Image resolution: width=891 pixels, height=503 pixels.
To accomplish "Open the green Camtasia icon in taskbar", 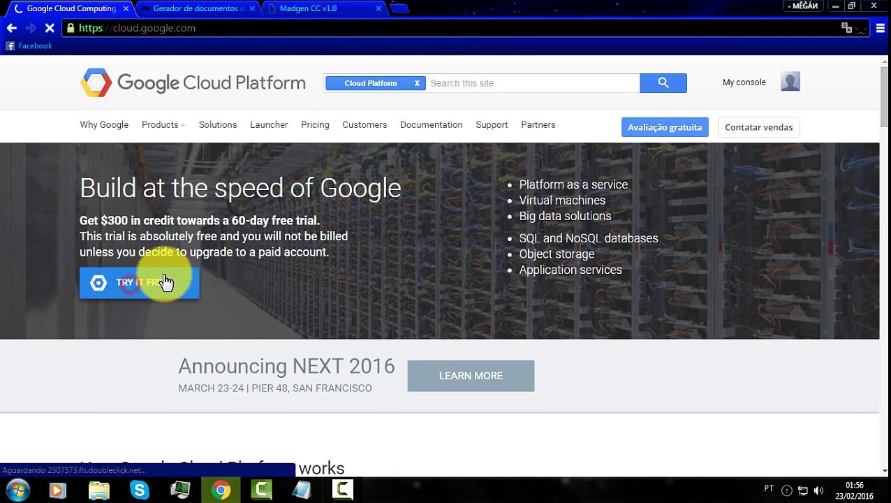I will pyautogui.click(x=261, y=490).
